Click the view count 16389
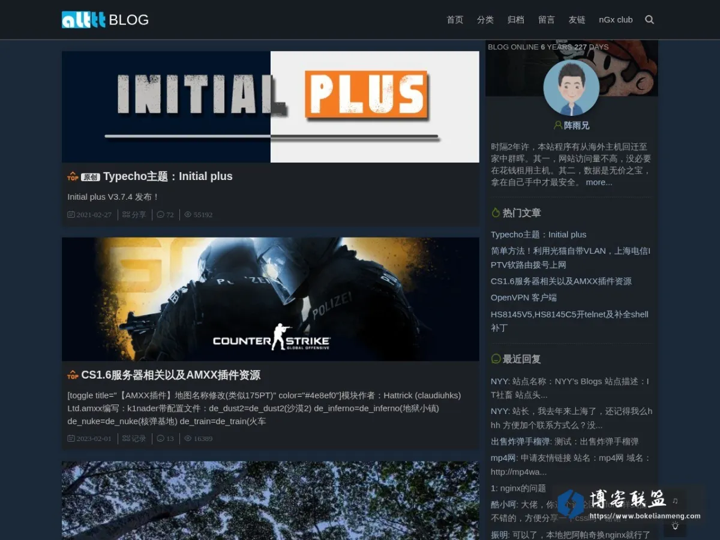This screenshot has width=720, height=540. 203,438
